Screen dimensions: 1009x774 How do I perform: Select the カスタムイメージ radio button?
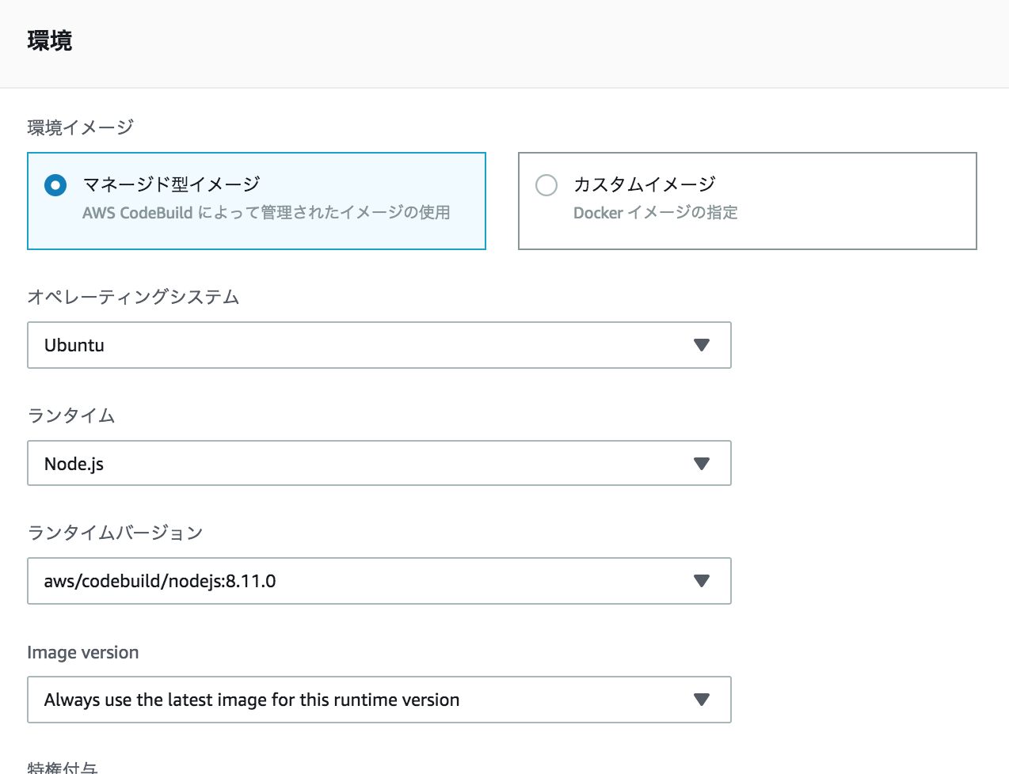(546, 186)
